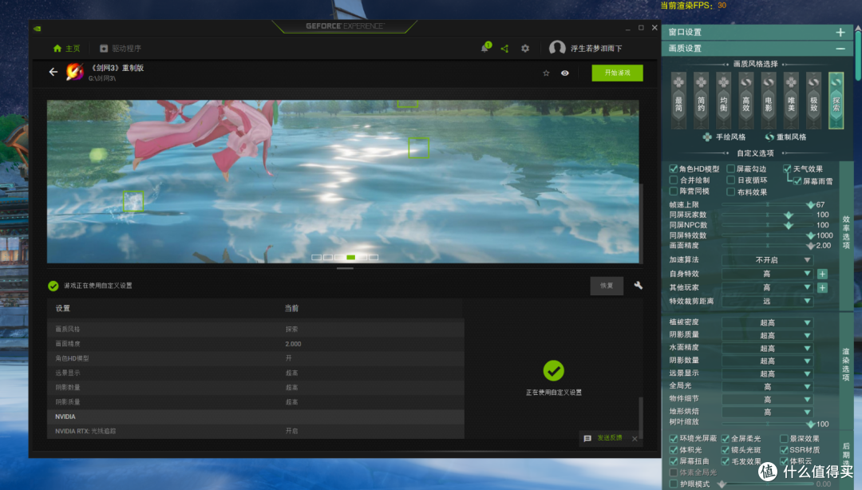Collapse the 画质设置 section

tap(840, 49)
